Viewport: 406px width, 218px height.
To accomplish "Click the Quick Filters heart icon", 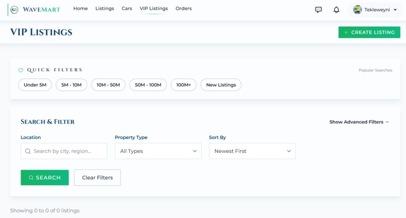I will [21, 70].
